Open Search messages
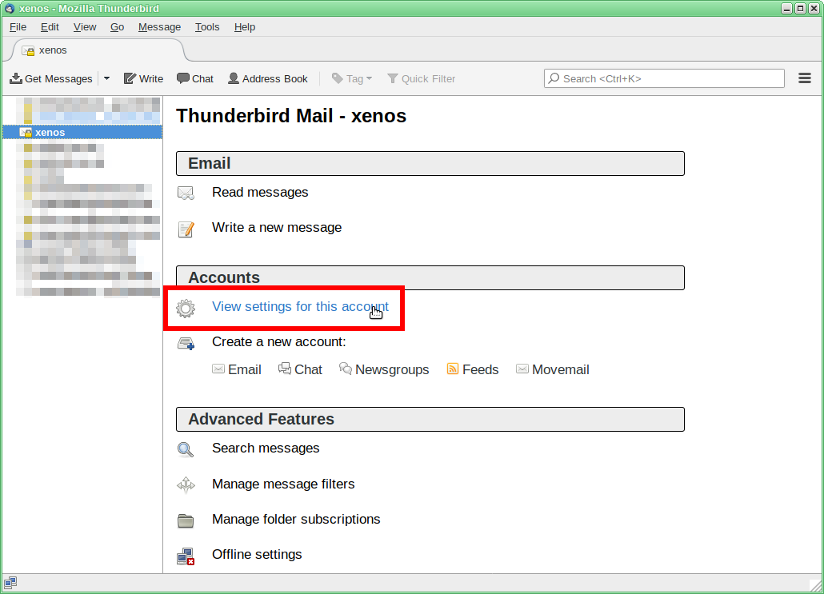Image resolution: width=824 pixels, height=594 pixels. pyautogui.click(x=266, y=448)
